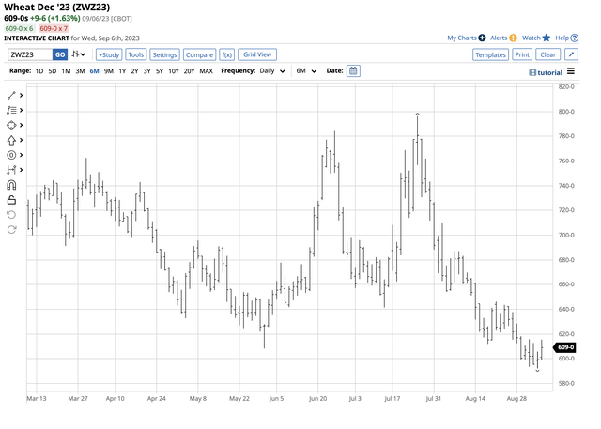Toggle the lock drawings icon
The width and height of the screenshot is (601, 429).
coord(11,200)
